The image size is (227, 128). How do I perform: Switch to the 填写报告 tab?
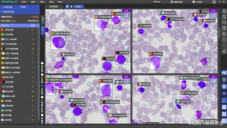point(54,7)
